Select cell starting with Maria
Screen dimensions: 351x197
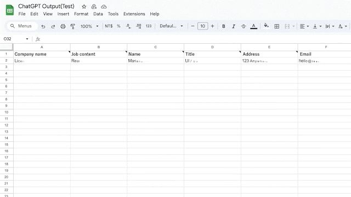click(156, 61)
